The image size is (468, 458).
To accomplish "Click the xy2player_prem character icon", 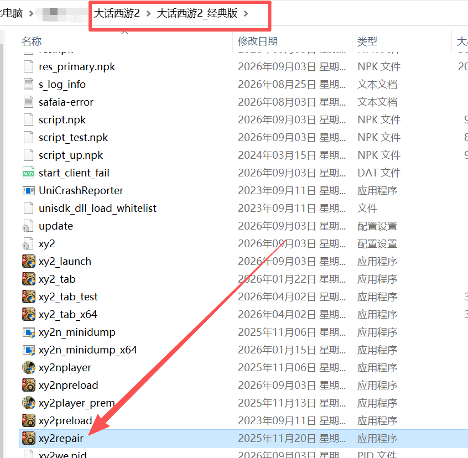I will (29, 403).
